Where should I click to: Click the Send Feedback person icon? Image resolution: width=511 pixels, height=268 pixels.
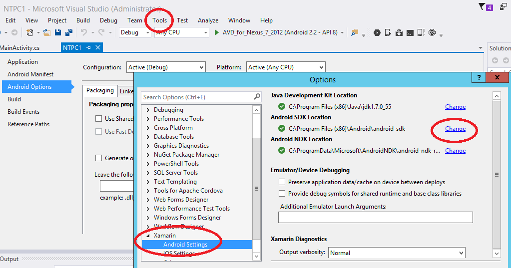point(504,7)
